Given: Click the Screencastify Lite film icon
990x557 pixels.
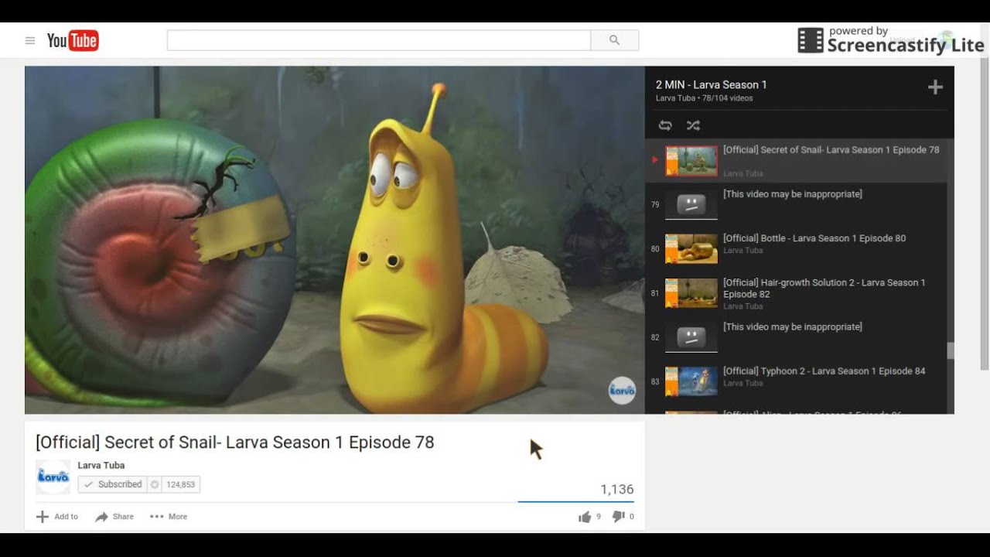Looking at the screenshot, I should 811,41.
